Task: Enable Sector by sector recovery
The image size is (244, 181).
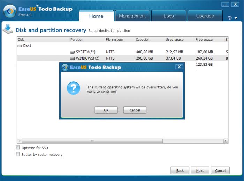Action: 18,154
